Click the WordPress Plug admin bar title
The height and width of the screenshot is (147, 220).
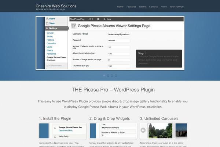tap(77, 19)
